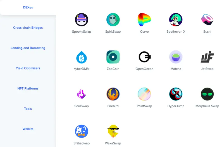Image resolution: width=222 pixels, height=147 pixels.
Task: Click the Sushi roll icon
Action: click(207, 20)
